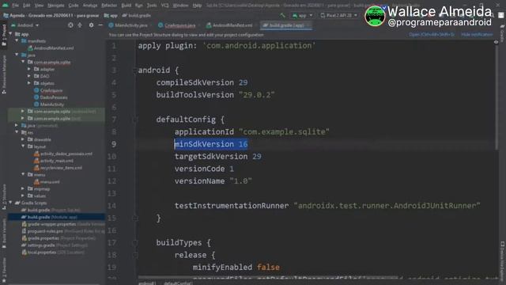The width and height of the screenshot is (506, 285).
Task: Hide the Project panel with minus icon
Action: click(x=100, y=25)
